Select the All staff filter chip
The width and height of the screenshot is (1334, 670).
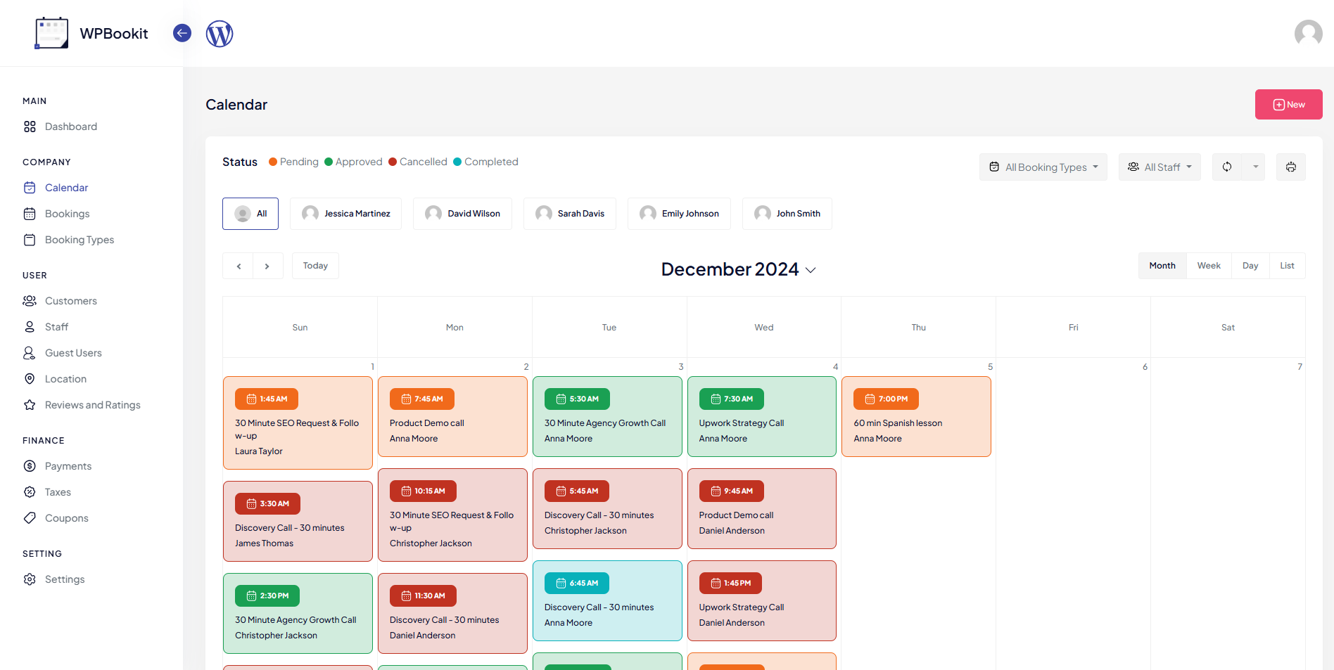250,214
